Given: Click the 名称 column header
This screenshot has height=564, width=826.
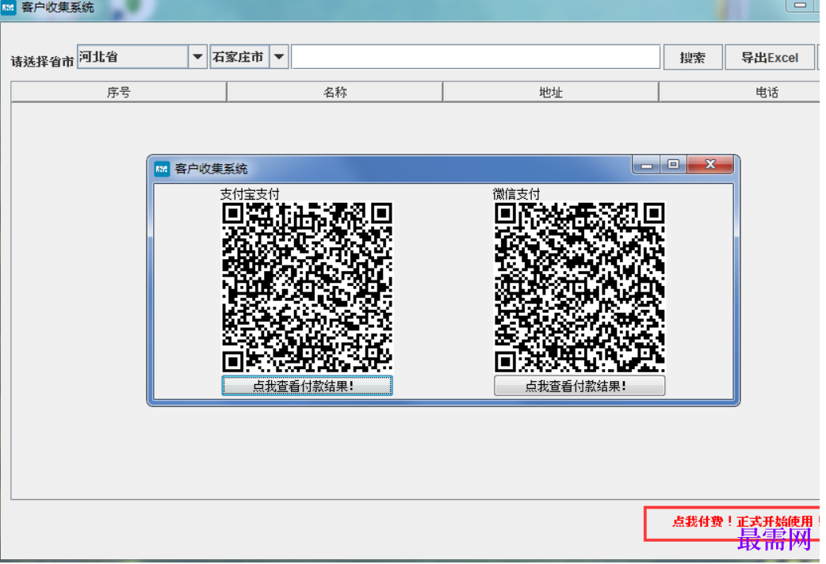Looking at the screenshot, I should pyautogui.click(x=335, y=93).
